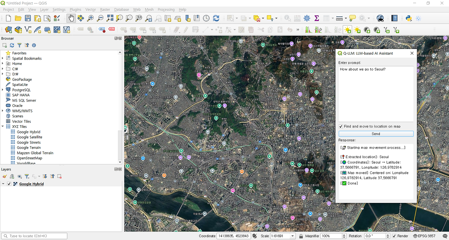This screenshot has height=240, width=449.
Task: Click the Open Project folder icon
Action: click(x=18, y=18)
